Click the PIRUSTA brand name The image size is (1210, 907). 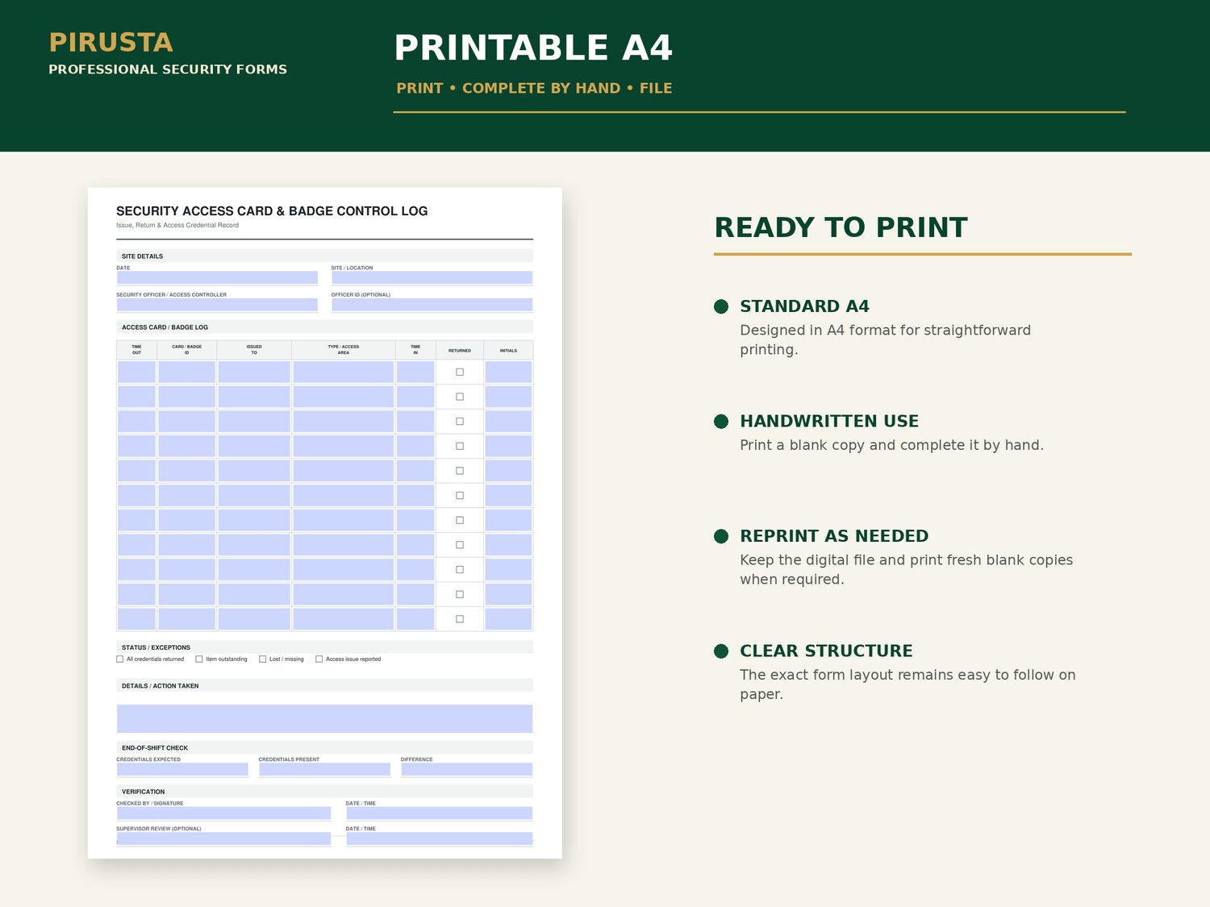pyautogui.click(x=111, y=43)
